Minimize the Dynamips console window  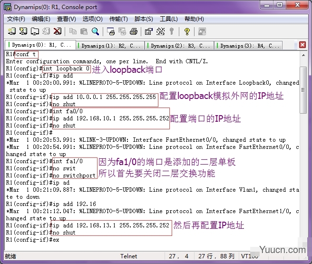[x=267, y=5]
